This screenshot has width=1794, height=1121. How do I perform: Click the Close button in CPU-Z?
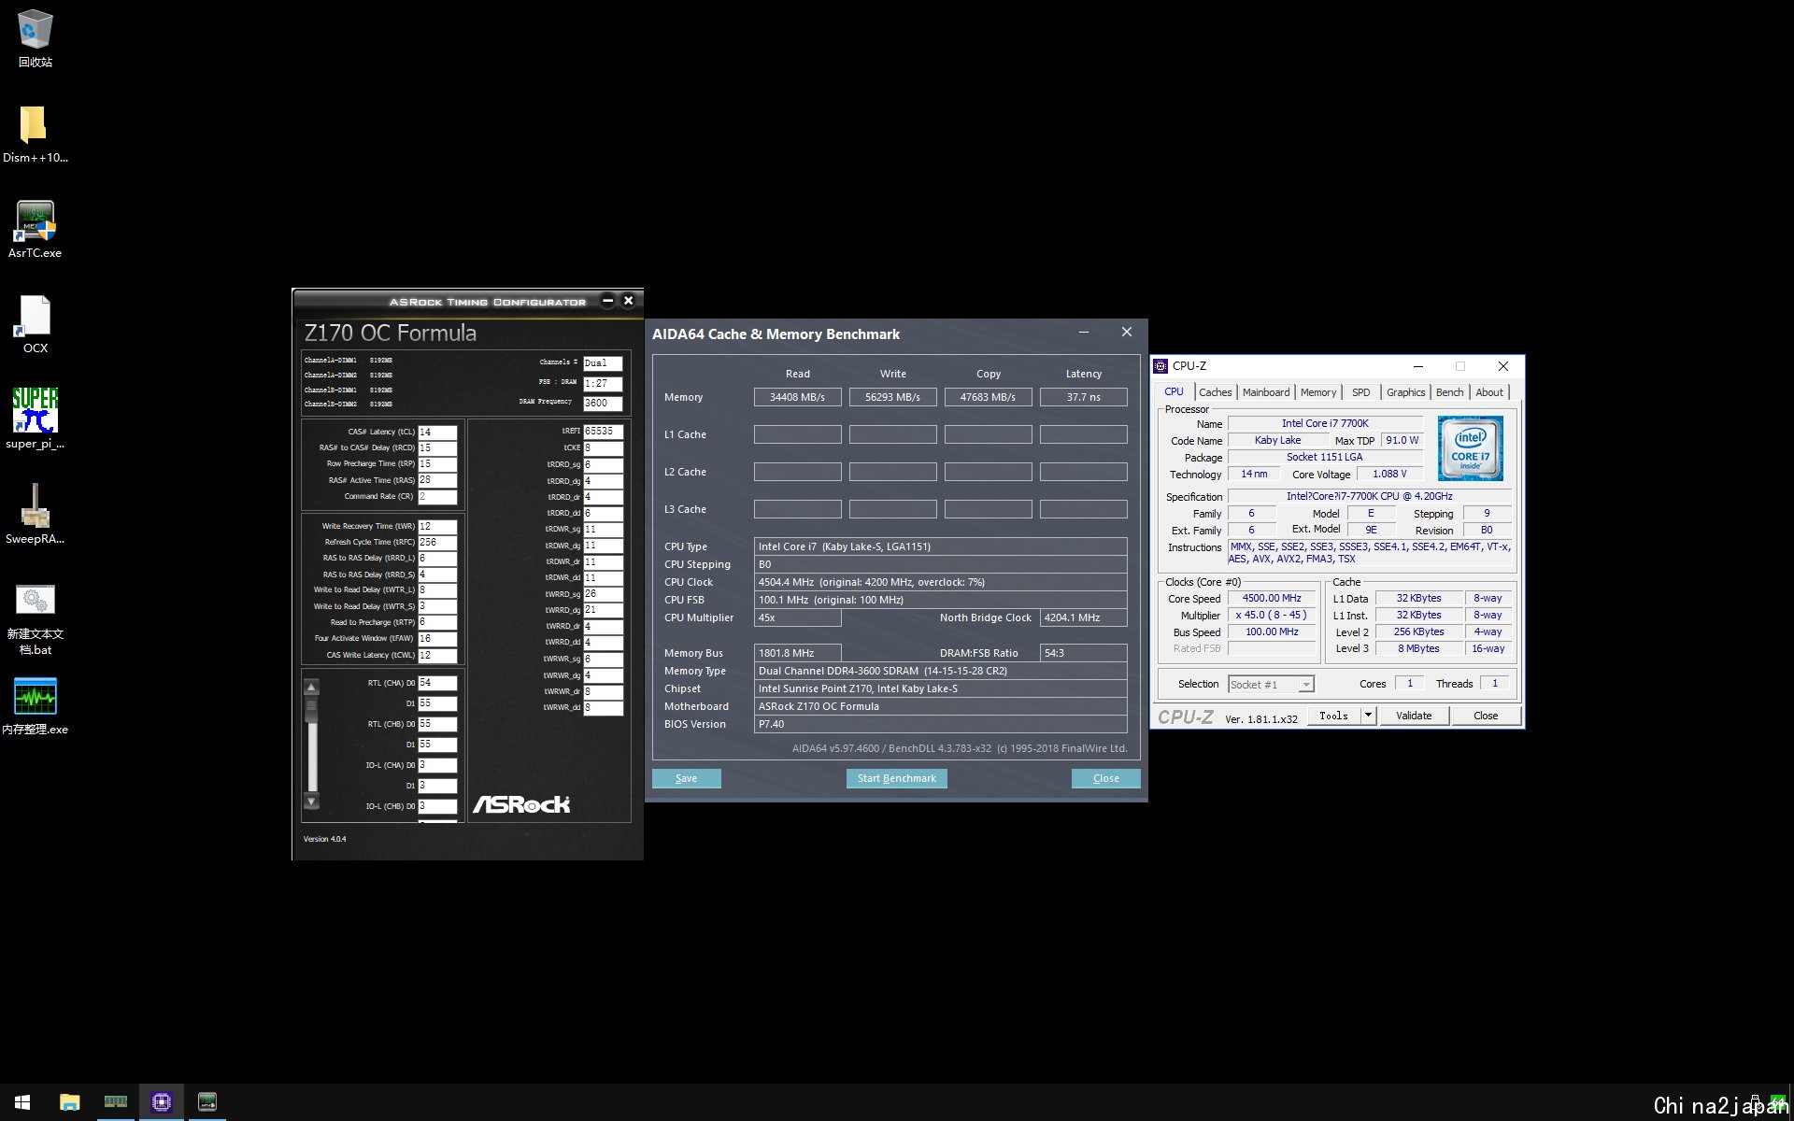point(1486,716)
